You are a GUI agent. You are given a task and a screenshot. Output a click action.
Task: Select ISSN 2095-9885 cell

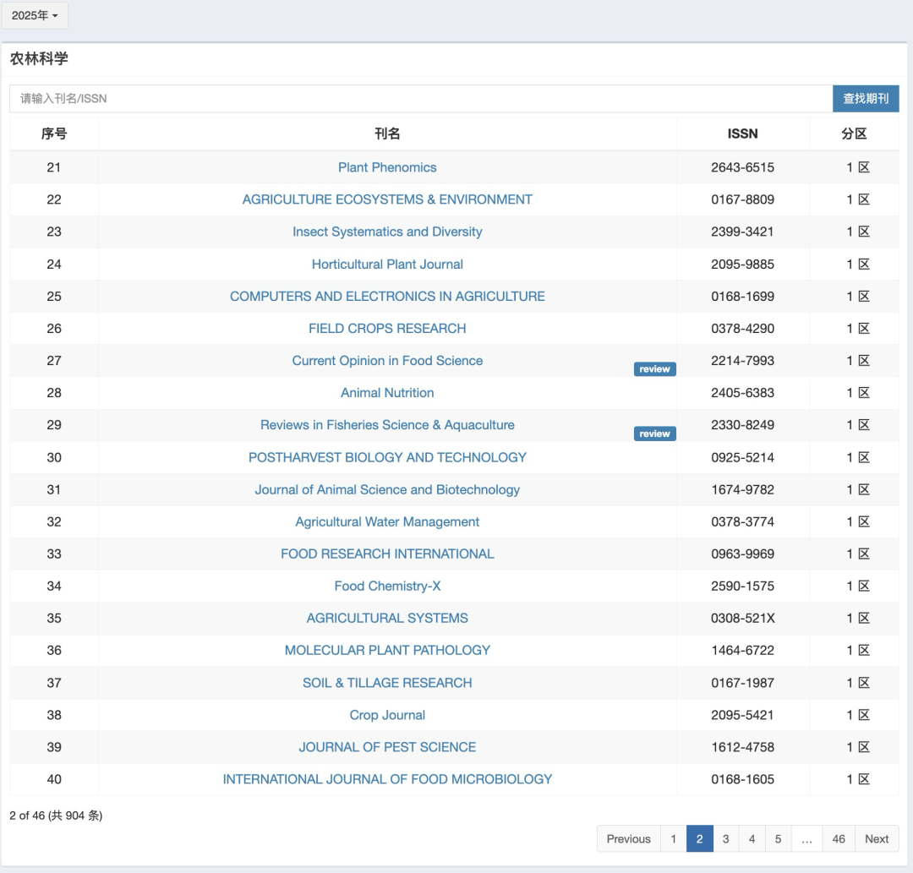click(x=742, y=265)
